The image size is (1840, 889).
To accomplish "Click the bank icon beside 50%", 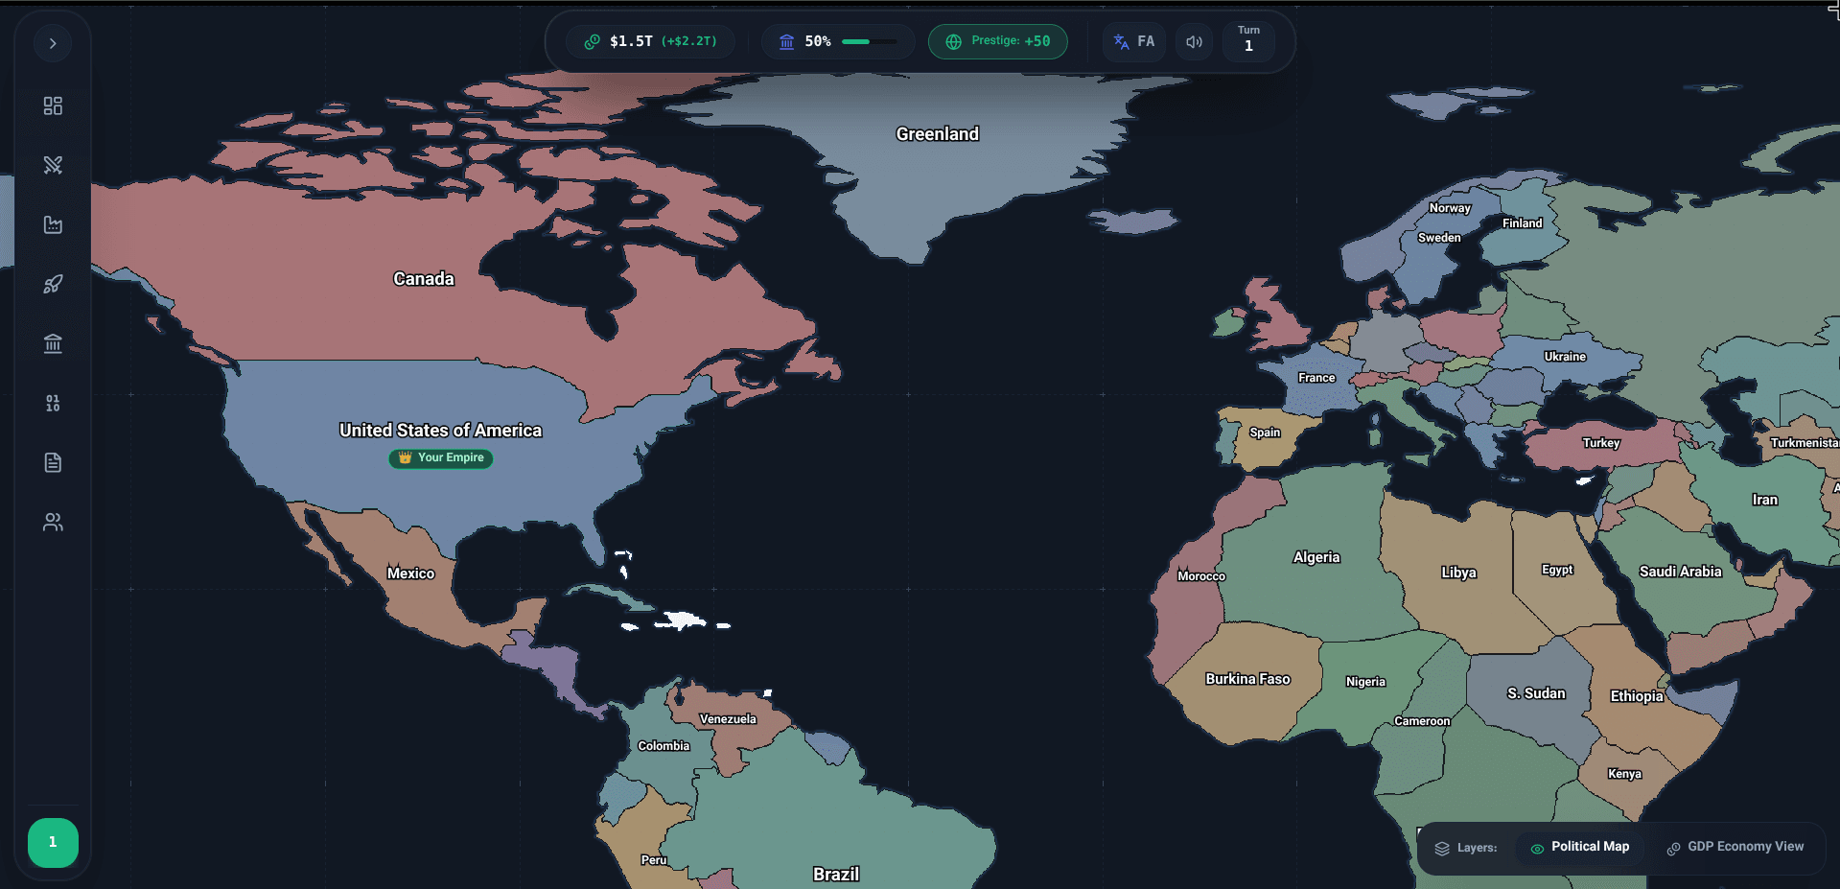I will [786, 41].
